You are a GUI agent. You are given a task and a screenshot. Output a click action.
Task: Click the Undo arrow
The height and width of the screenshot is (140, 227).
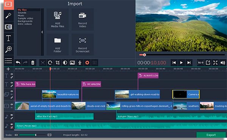point(18,63)
